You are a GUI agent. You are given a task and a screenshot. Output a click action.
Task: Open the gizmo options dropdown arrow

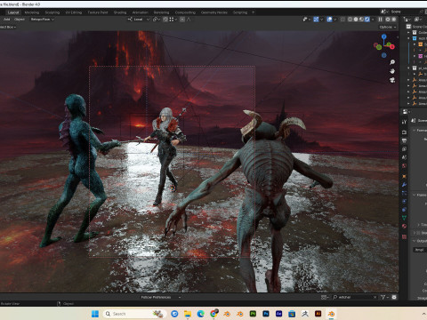[322, 20]
